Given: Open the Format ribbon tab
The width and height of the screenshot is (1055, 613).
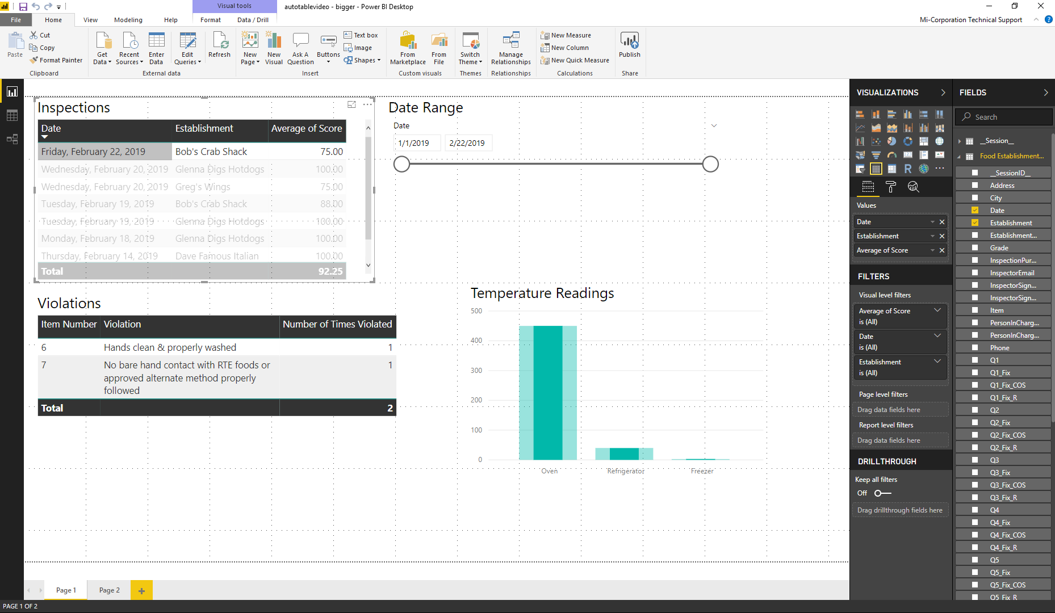Looking at the screenshot, I should tap(211, 20).
